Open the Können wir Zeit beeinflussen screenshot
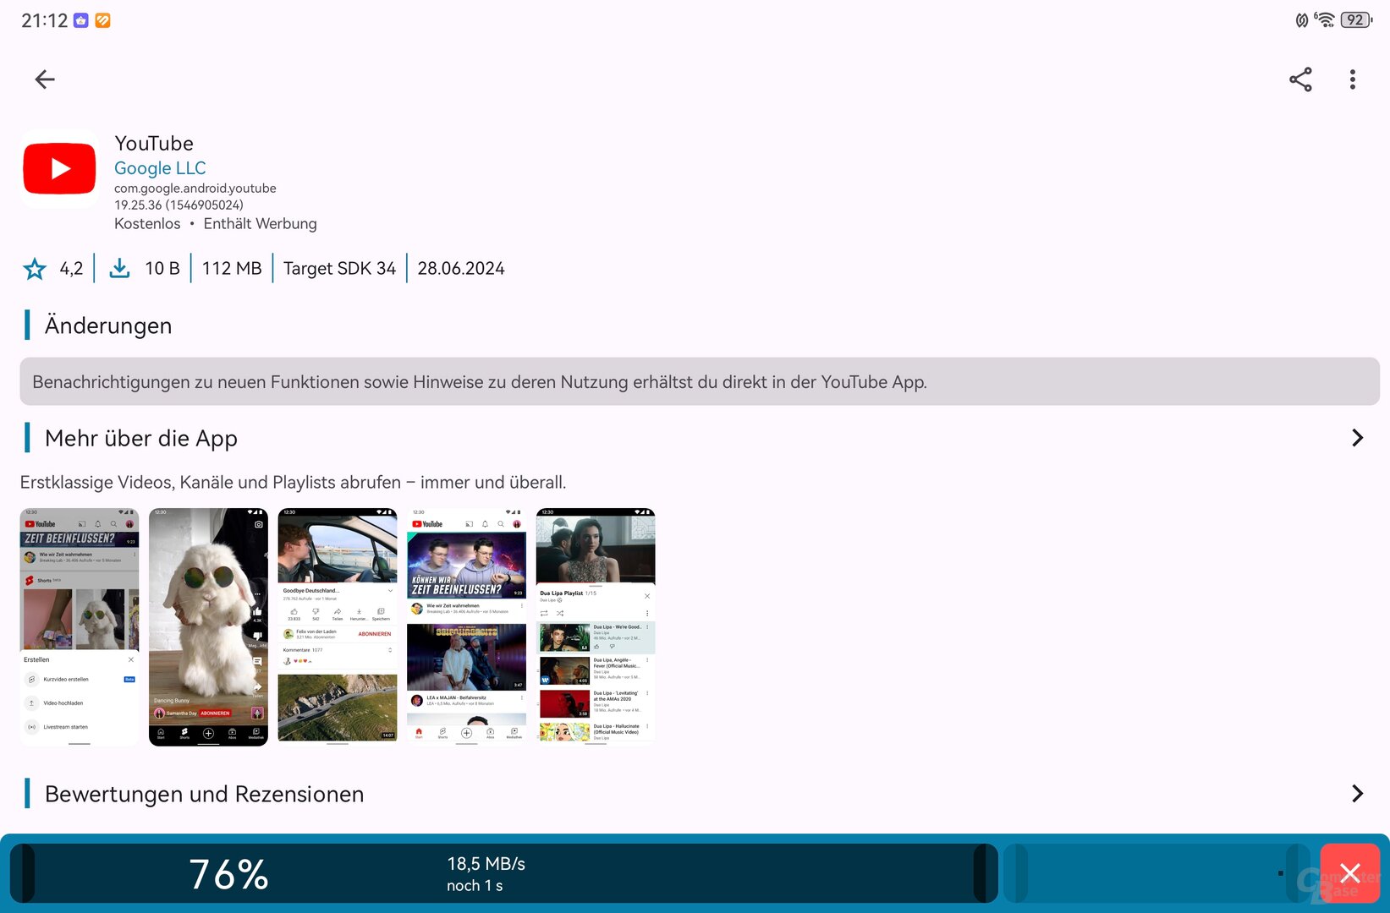The image size is (1390, 913). pyautogui.click(x=466, y=626)
